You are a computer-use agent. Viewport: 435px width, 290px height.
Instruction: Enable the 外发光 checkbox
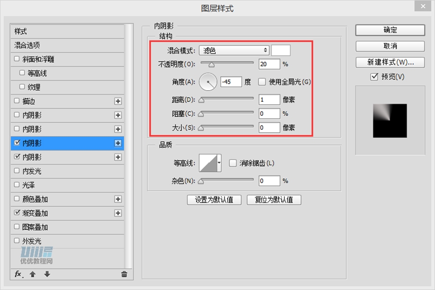point(16,241)
